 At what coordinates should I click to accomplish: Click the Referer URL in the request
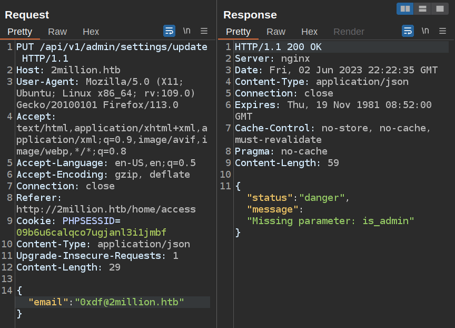pyautogui.click(x=106, y=209)
